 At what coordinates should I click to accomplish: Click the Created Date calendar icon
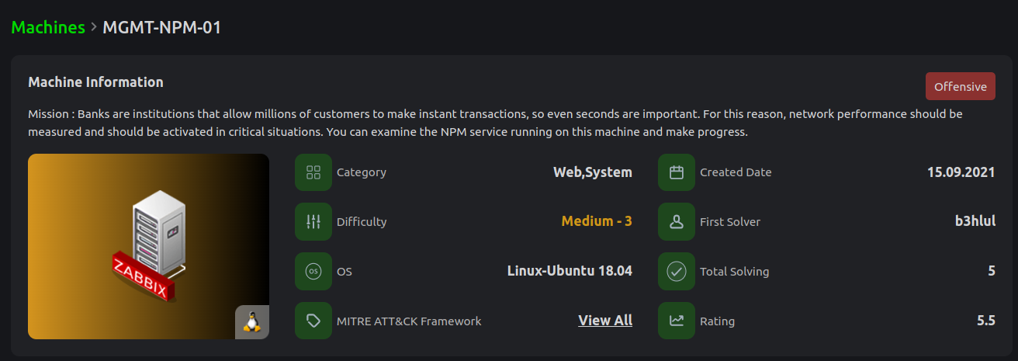(x=677, y=172)
